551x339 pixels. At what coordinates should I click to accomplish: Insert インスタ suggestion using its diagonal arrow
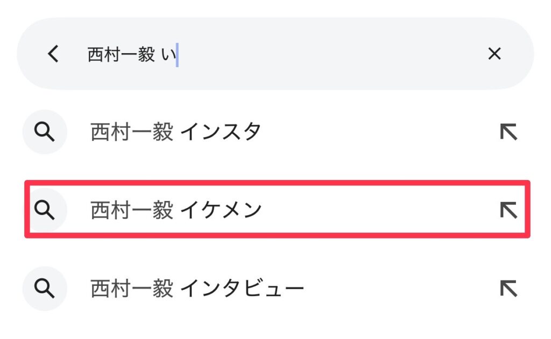(508, 132)
